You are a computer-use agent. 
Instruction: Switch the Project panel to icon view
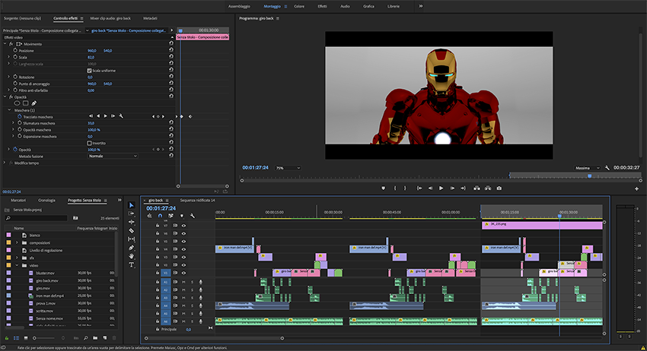[26, 338]
